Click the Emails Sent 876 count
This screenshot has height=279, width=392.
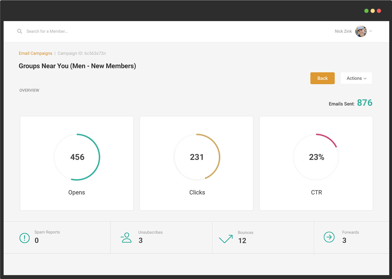tap(364, 103)
